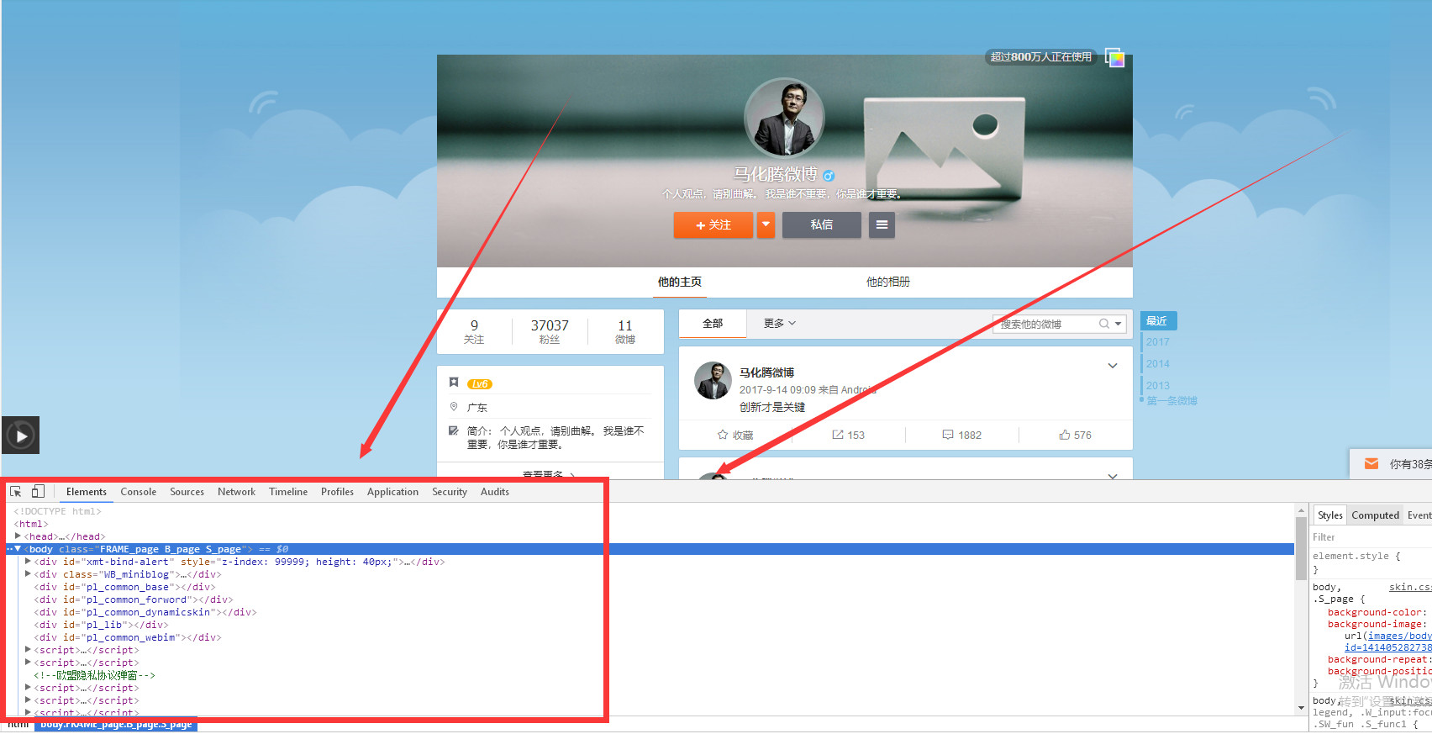The width and height of the screenshot is (1432, 734).
Task: Click the 11 微博 posts count
Action: click(x=625, y=331)
